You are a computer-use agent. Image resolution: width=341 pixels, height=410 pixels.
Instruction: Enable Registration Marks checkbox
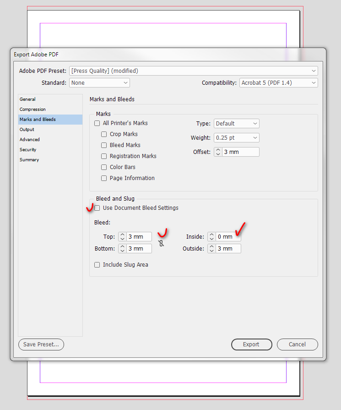104,156
